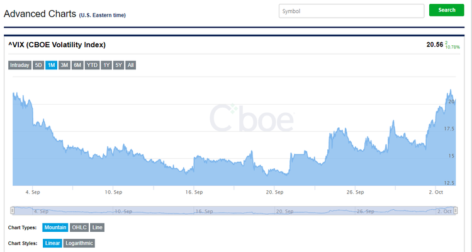Viewport: 472px width, 252px height.
Task: Click the U.S. Eastern time note
Action: pos(103,15)
